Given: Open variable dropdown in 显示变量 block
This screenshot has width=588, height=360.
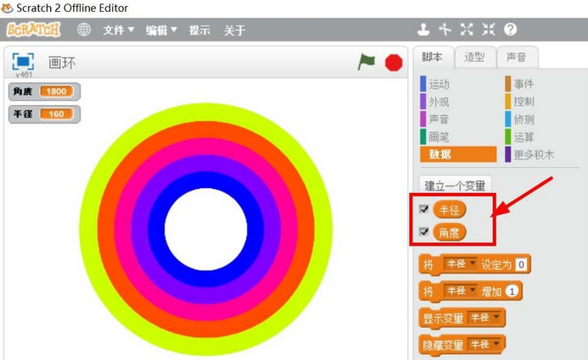Looking at the screenshot, I should tap(485, 318).
